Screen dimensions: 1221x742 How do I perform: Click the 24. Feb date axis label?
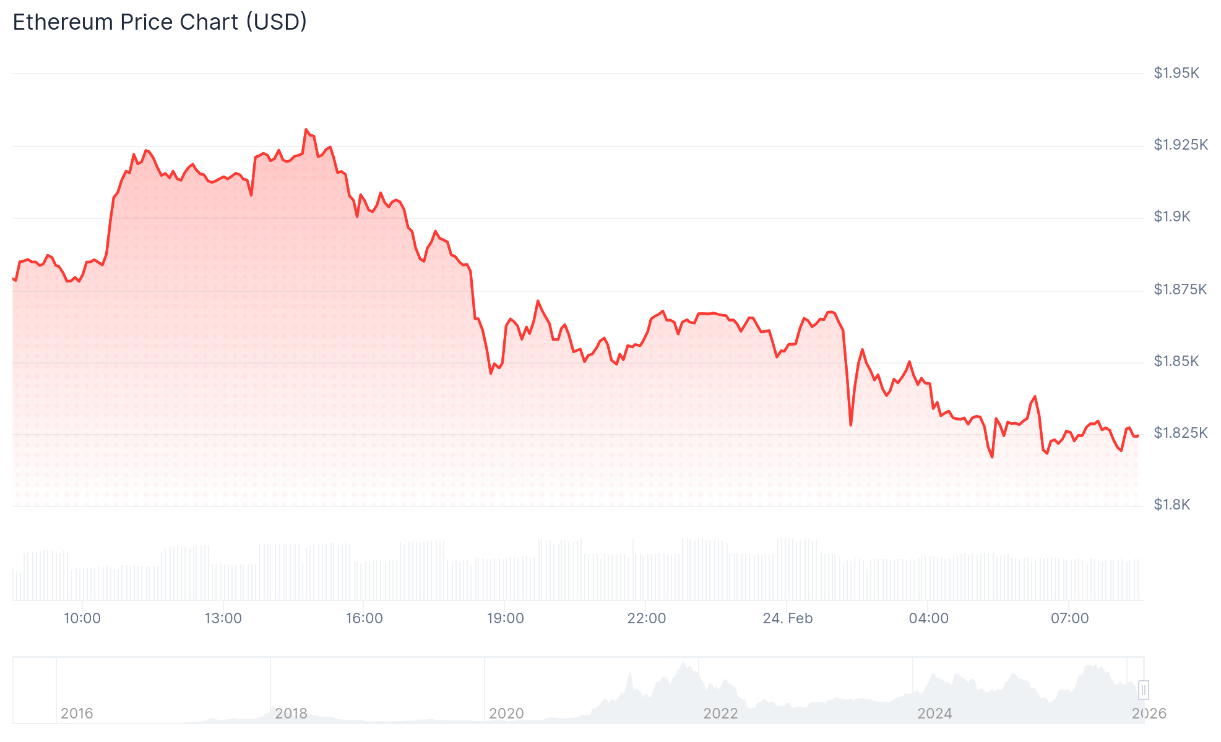pyautogui.click(x=787, y=618)
